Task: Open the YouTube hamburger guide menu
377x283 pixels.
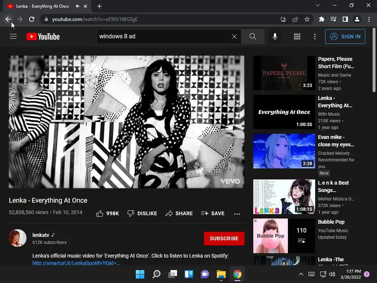Action: tap(13, 36)
